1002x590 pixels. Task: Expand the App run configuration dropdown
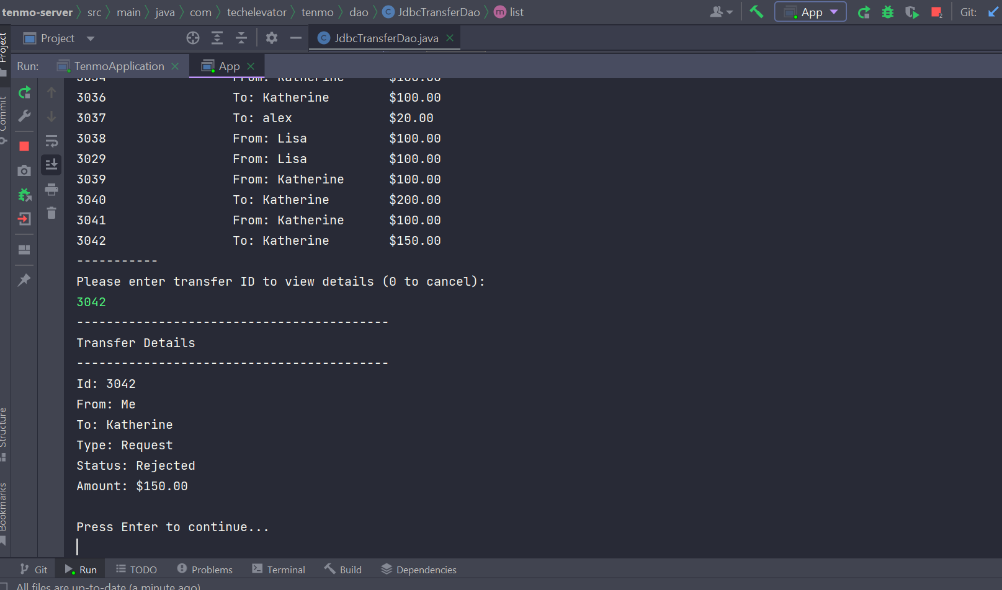pyautogui.click(x=834, y=12)
